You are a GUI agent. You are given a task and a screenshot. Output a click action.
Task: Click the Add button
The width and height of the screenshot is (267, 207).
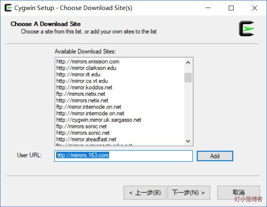[215, 156]
